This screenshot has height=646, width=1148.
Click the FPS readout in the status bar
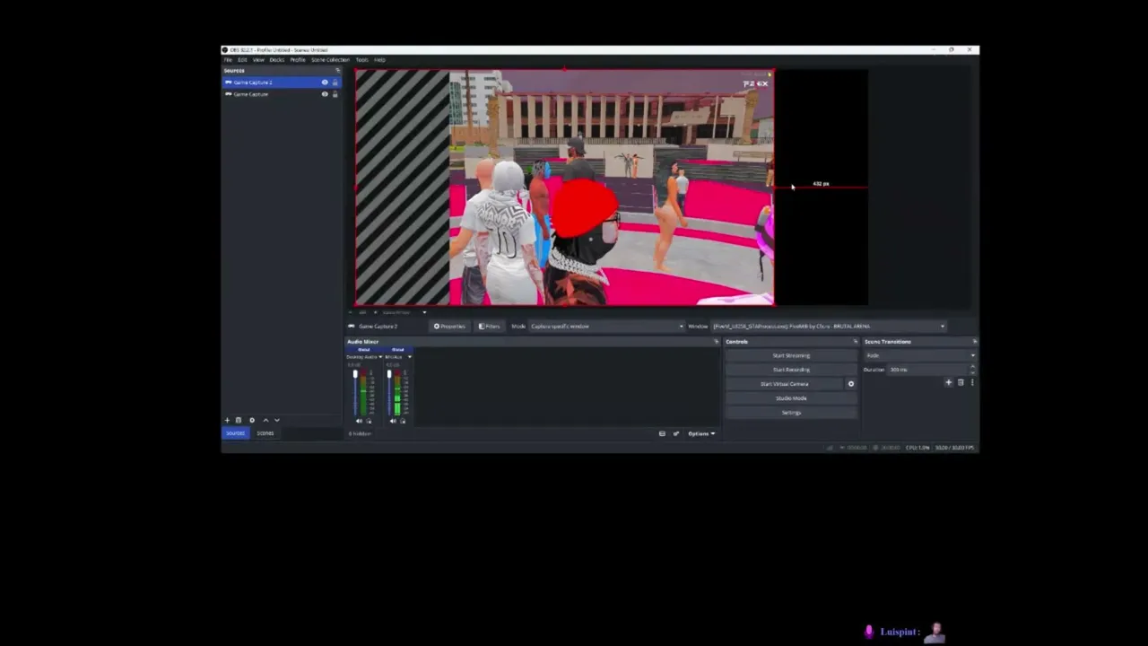(956, 448)
